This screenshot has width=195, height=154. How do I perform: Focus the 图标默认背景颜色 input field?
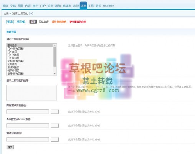tap(28, 112)
